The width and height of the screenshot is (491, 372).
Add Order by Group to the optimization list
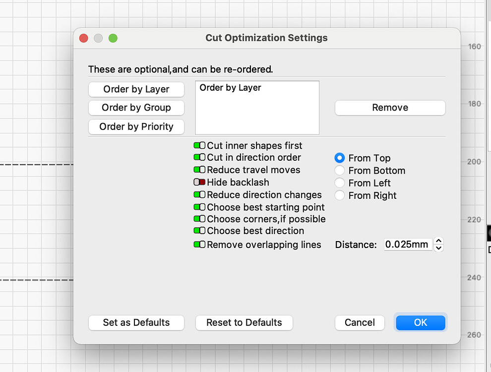[x=136, y=108]
